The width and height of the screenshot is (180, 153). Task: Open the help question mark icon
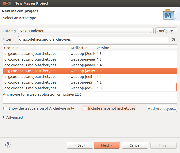(8, 145)
